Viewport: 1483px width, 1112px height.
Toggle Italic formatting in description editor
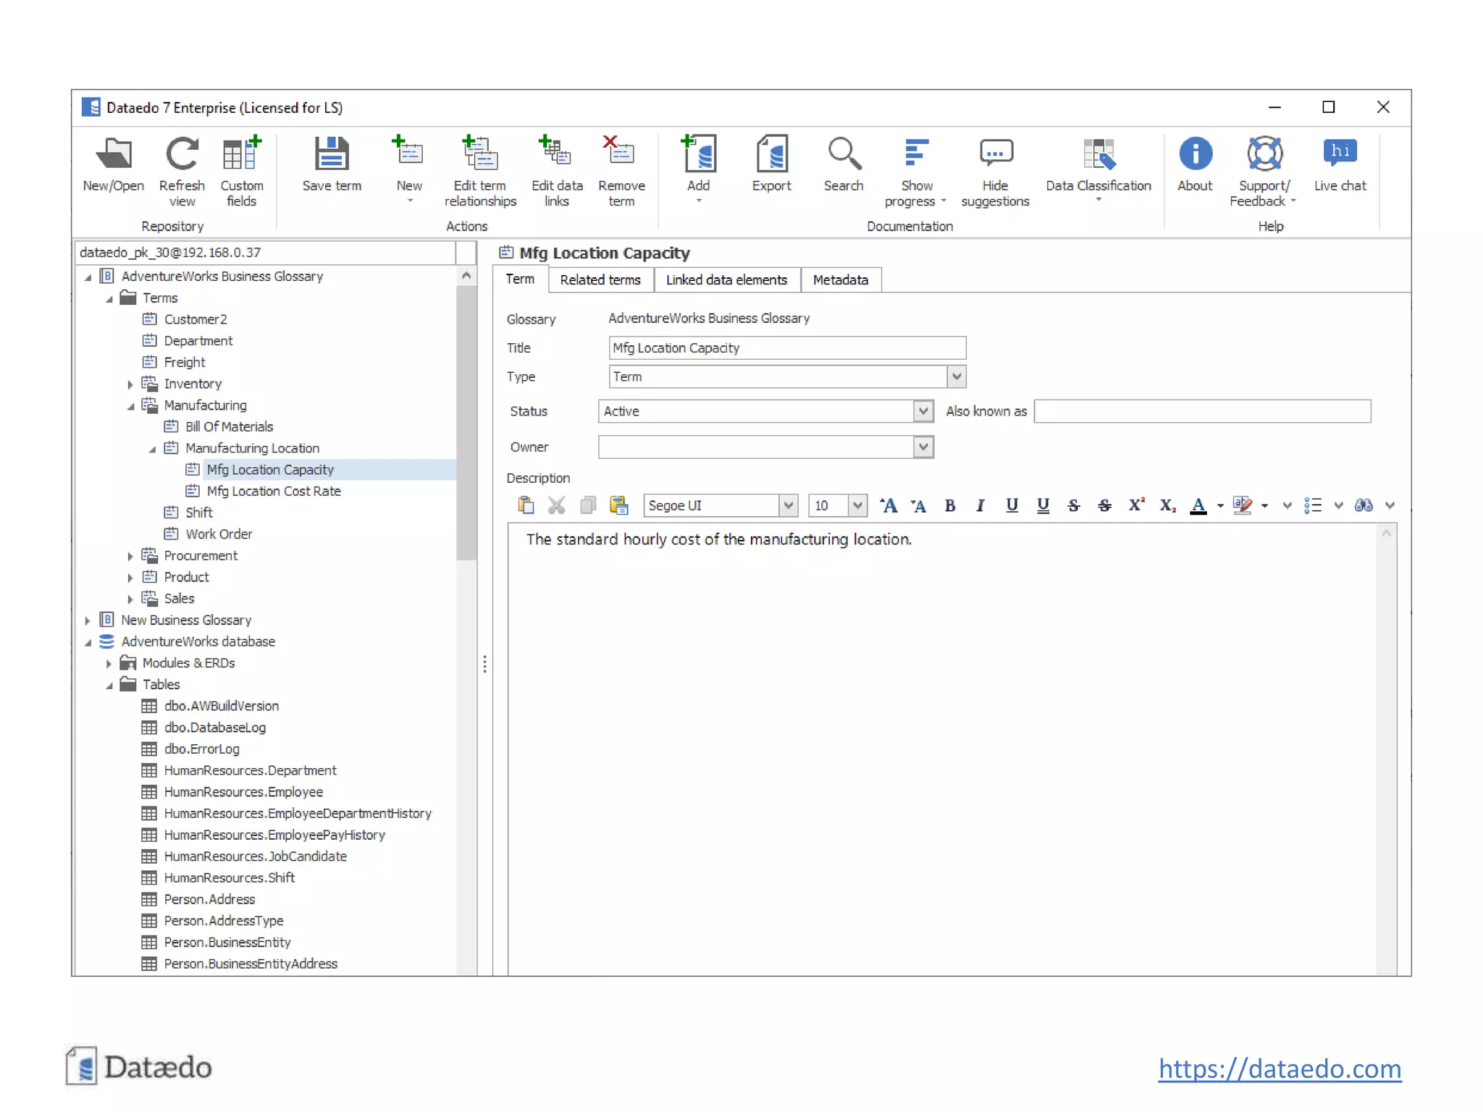980,505
